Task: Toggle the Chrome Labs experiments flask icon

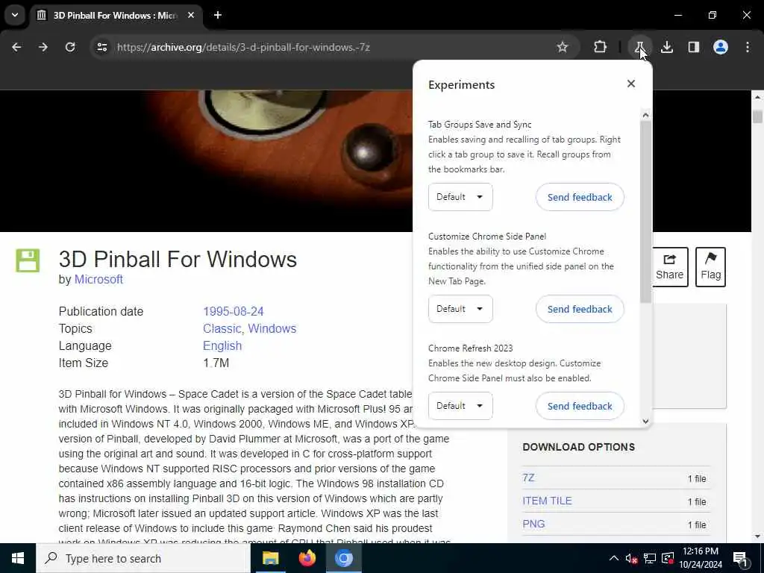Action: (639, 47)
